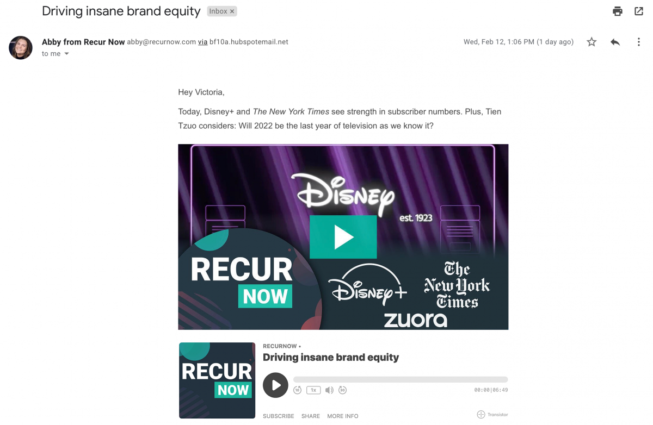Seek along the podcast progress bar

[401, 379]
